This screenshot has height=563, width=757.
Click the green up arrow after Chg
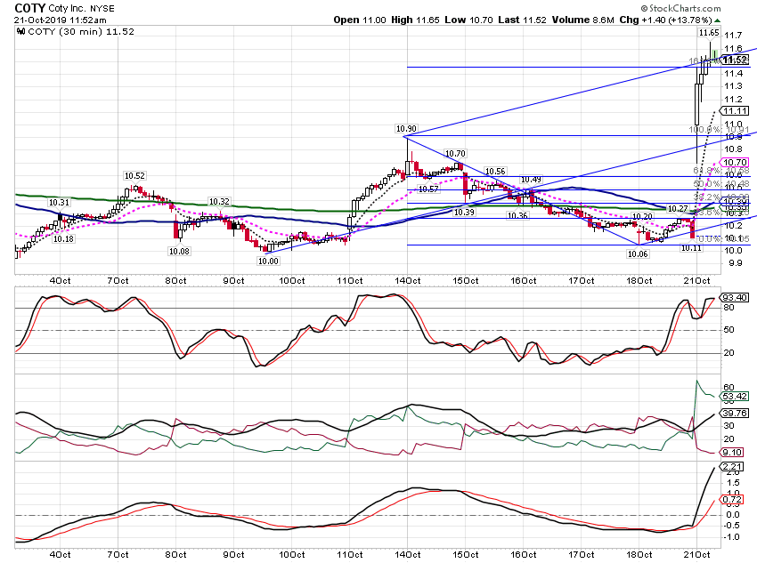(x=718, y=20)
